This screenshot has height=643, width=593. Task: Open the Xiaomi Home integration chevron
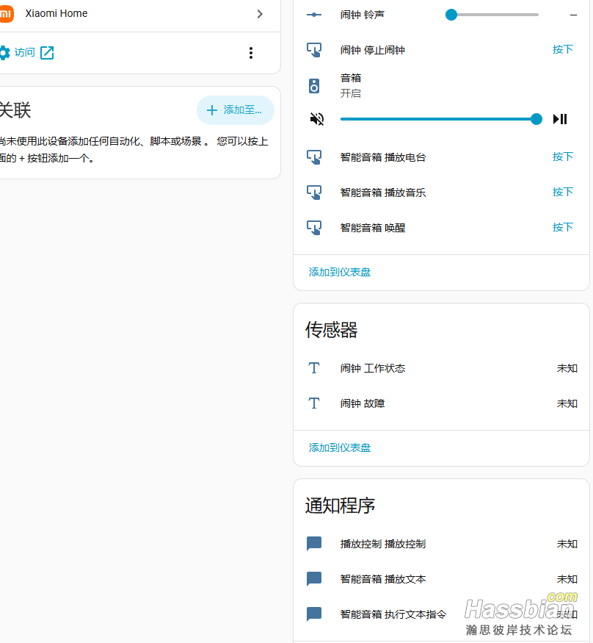(260, 14)
